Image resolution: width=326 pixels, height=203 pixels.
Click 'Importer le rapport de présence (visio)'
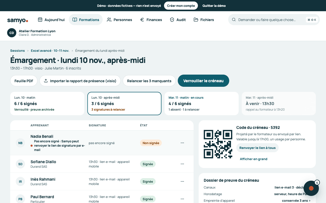click(80, 81)
